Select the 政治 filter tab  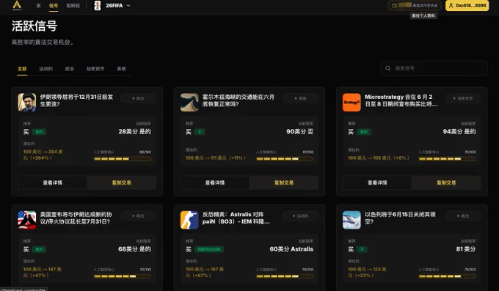70,69
